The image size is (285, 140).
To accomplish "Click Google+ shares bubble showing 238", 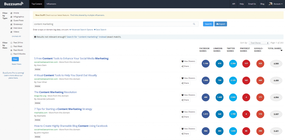I will pos(260,131).
